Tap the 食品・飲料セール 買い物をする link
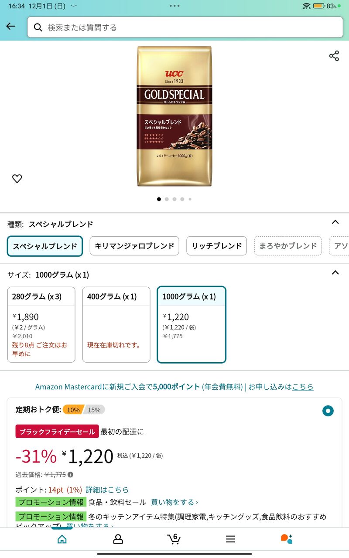 pos(174,502)
